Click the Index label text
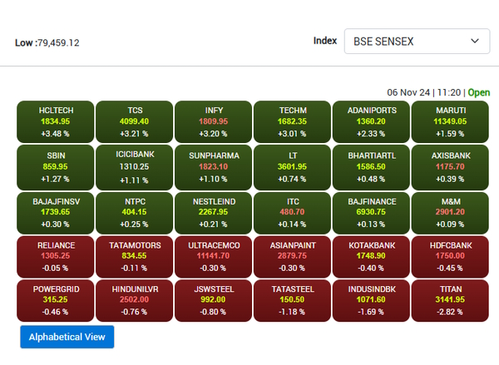Image resolution: width=499 pixels, height=365 pixels. pos(325,41)
